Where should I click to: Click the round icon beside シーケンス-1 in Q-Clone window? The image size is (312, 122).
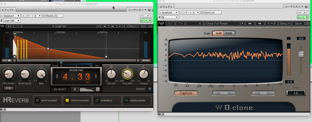306,7
